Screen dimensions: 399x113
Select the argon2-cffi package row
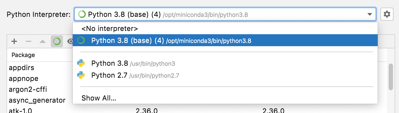26,89
